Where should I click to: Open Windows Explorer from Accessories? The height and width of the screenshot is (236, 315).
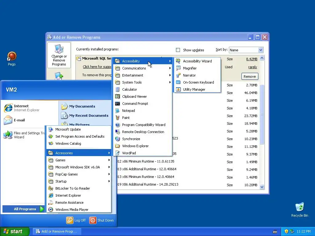tap(142, 146)
